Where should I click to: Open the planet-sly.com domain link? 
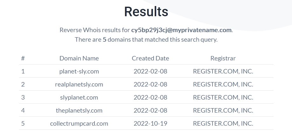[x=79, y=71]
